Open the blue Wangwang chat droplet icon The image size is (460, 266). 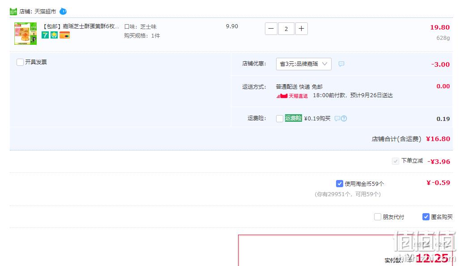coord(63,12)
